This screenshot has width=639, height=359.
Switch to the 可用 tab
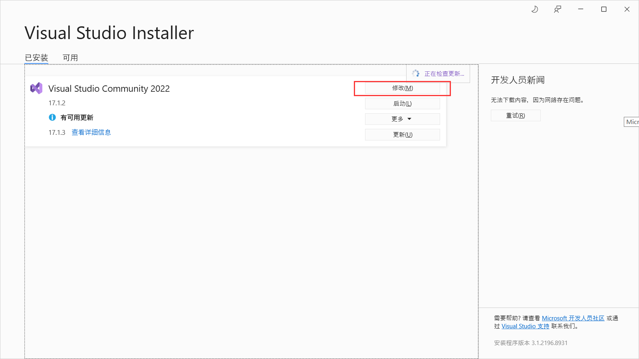pos(70,58)
